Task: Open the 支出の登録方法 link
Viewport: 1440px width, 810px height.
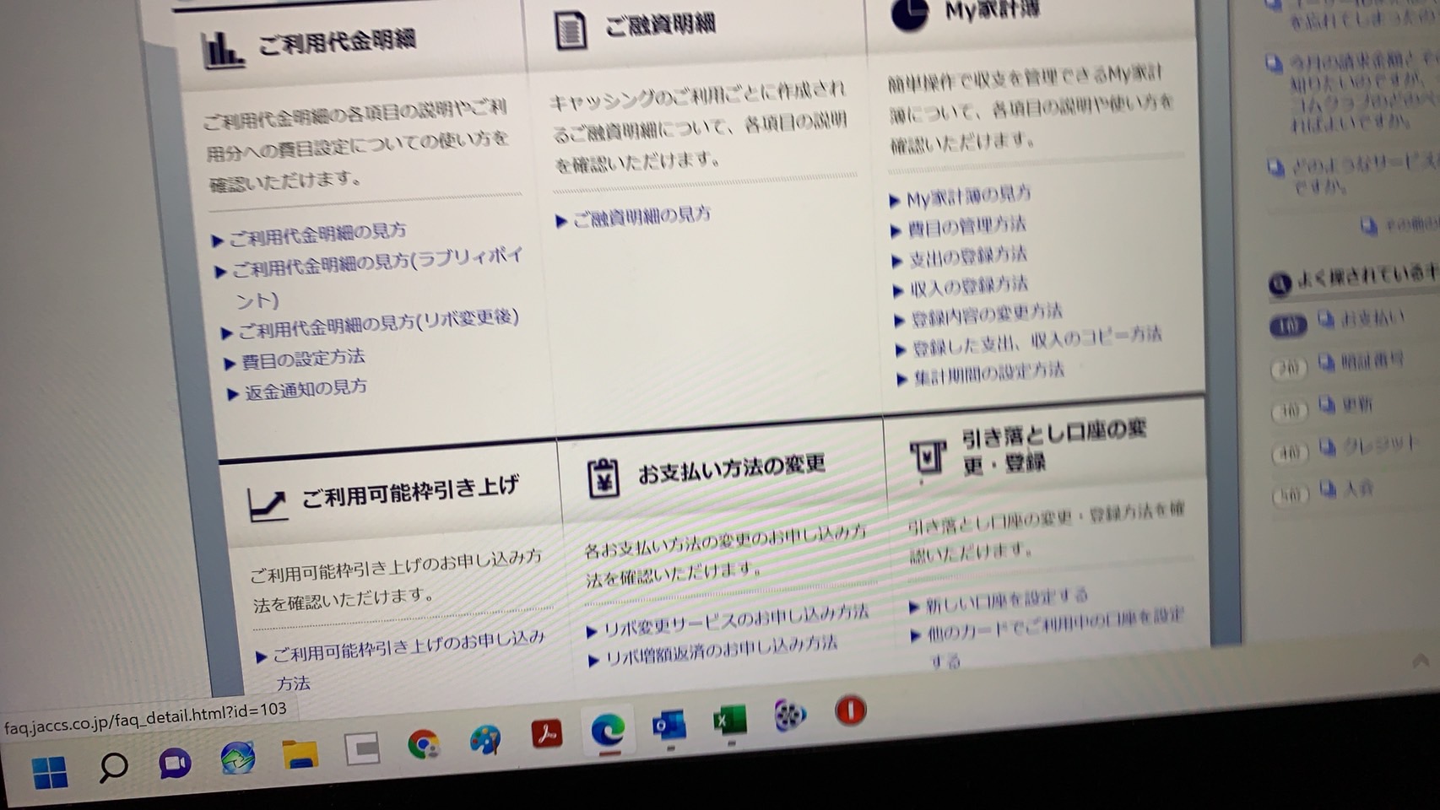Action: (x=969, y=257)
